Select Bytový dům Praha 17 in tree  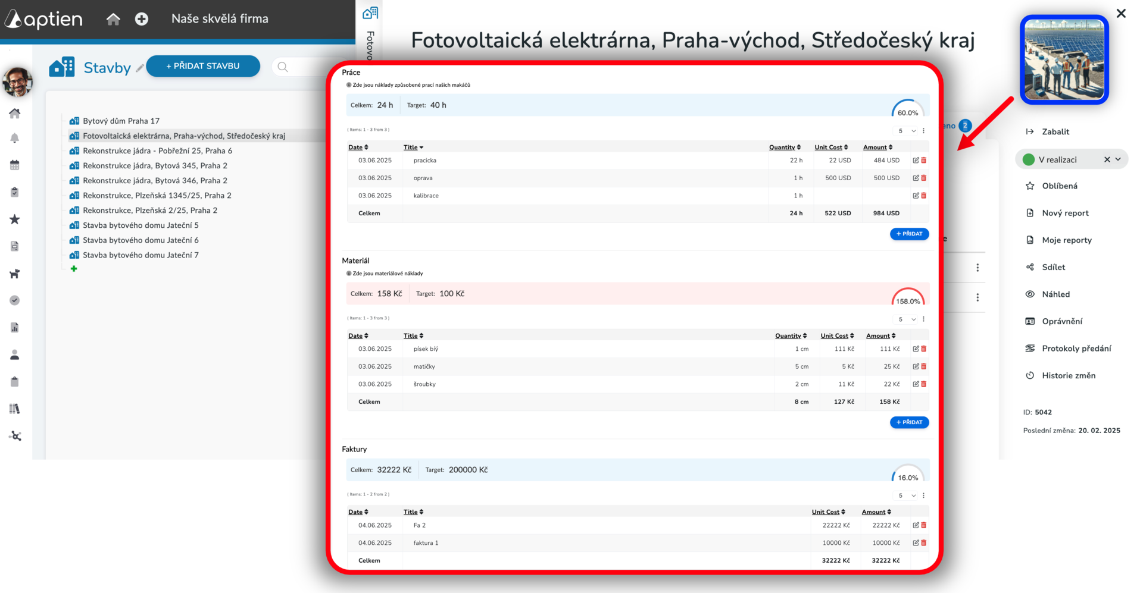pos(121,121)
